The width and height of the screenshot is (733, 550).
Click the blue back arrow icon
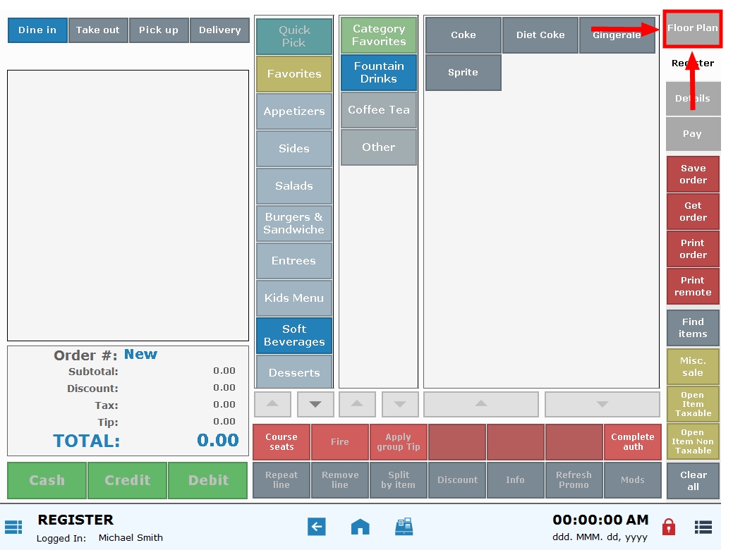[317, 527]
